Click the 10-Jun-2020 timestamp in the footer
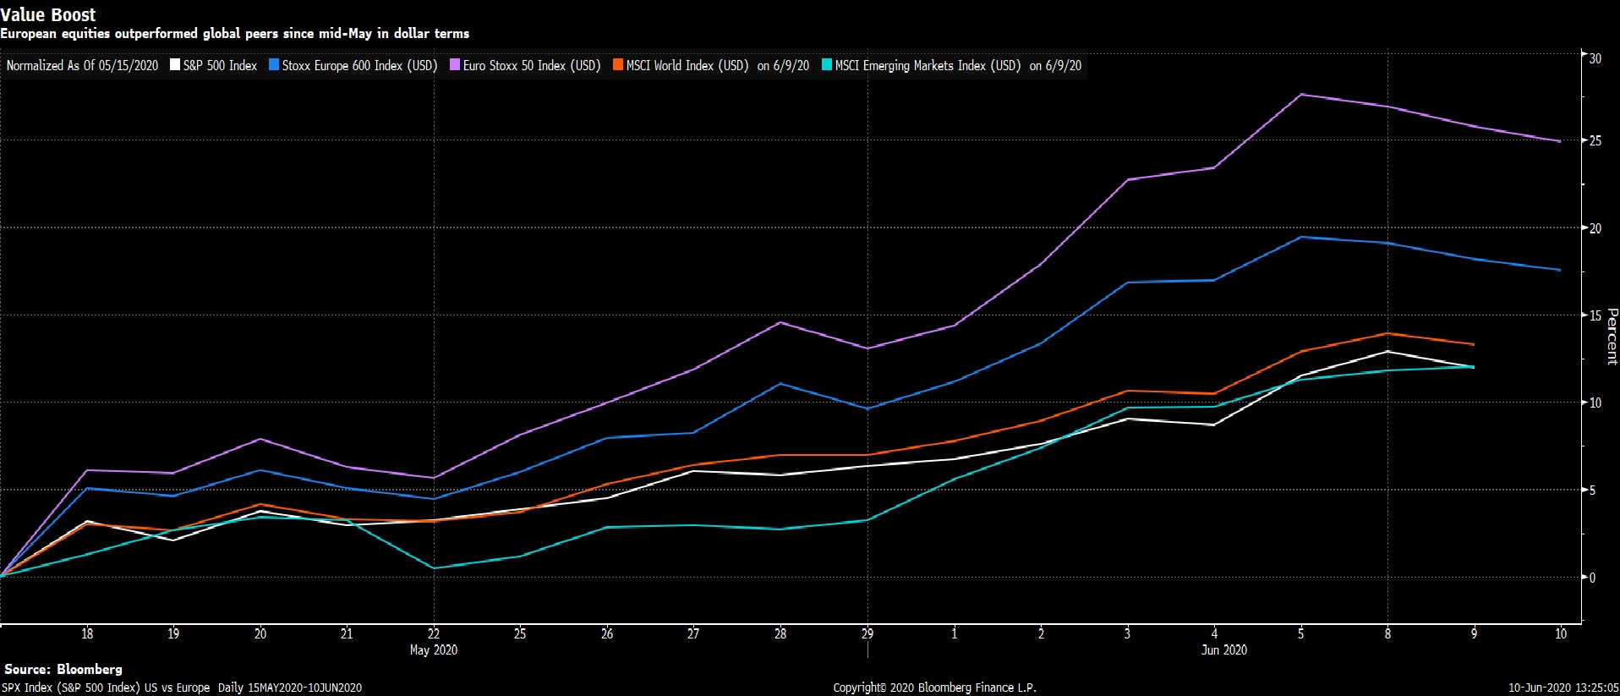 point(1563,688)
